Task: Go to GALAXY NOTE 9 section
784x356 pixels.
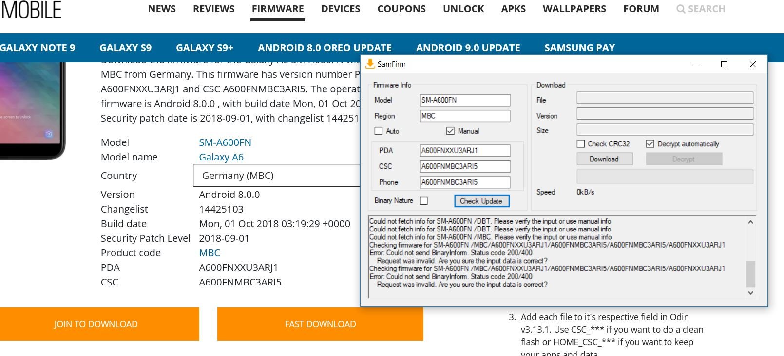Action: pyautogui.click(x=38, y=48)
